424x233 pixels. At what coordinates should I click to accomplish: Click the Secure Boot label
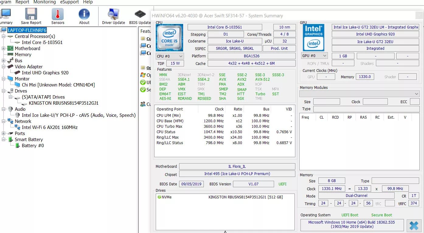click(x=381, y=215)
